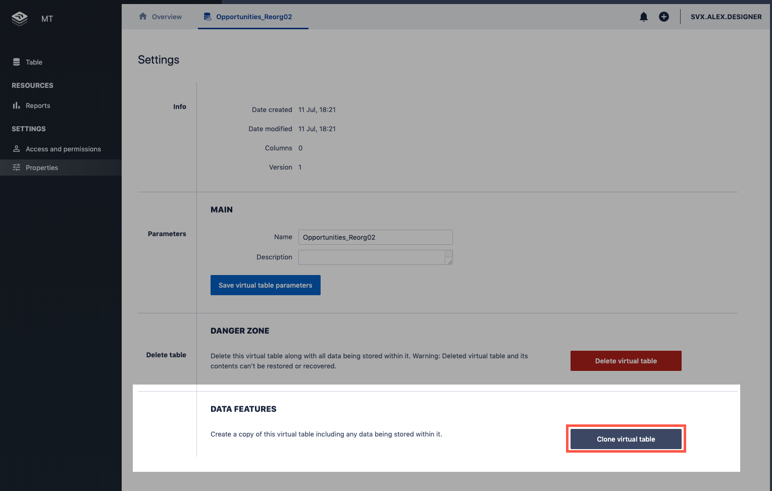Click the app logo icon beside MT
Screen dimensions: 772x491
(20, 19)
